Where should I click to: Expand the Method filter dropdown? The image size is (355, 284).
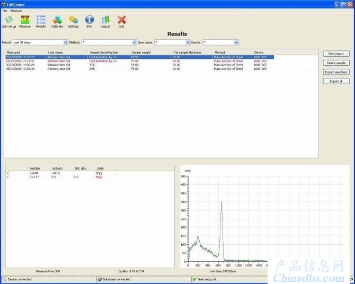tap(134, 42)
